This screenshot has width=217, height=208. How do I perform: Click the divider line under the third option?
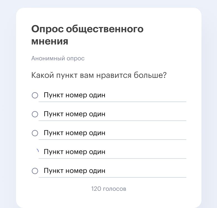pos(112,140)
